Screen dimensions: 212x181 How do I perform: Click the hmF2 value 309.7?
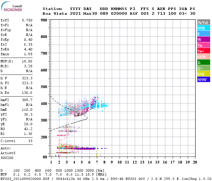coord(27,100)
